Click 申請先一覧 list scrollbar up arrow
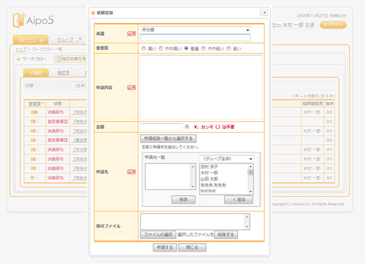This screenshot has width=365, height=264. coord(193,166)
